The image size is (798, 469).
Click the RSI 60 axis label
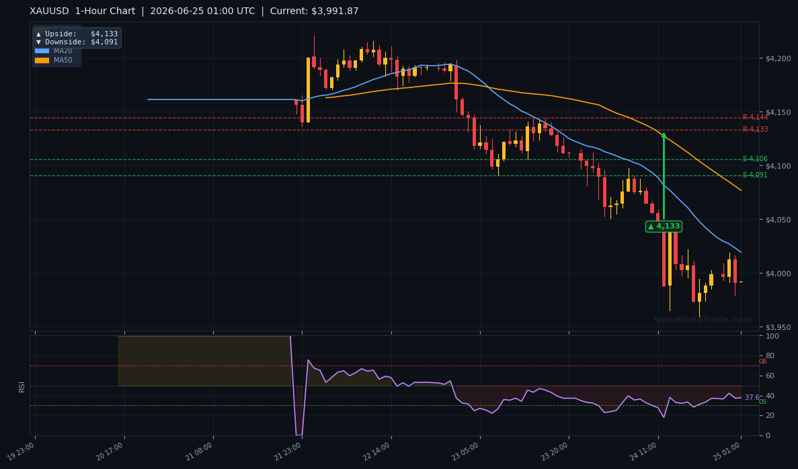tap(770, 376)
